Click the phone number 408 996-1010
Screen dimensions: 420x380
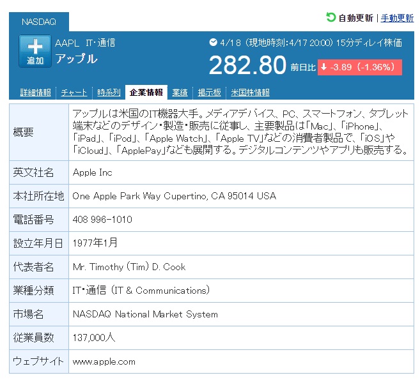[102, 220]
